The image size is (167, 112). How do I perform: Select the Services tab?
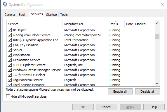click(37, 14)
